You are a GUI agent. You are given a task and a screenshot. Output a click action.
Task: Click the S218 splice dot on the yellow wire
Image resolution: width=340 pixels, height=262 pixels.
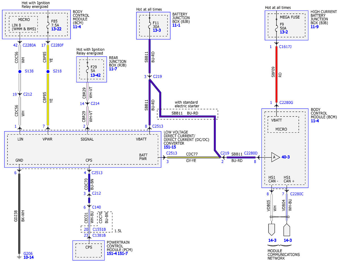(48, 72)
